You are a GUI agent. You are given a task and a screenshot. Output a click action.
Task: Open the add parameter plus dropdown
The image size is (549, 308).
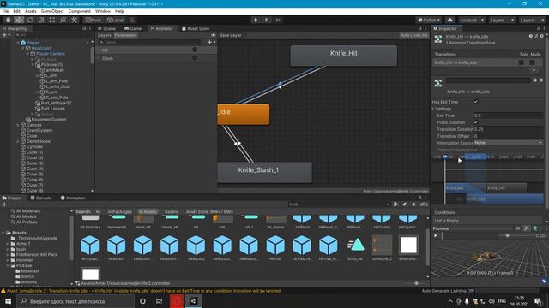coord(211,42)
